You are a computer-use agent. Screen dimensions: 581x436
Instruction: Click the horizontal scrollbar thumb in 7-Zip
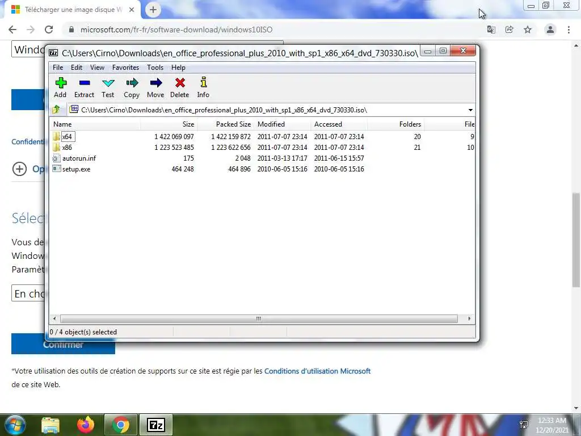(259, 318)
